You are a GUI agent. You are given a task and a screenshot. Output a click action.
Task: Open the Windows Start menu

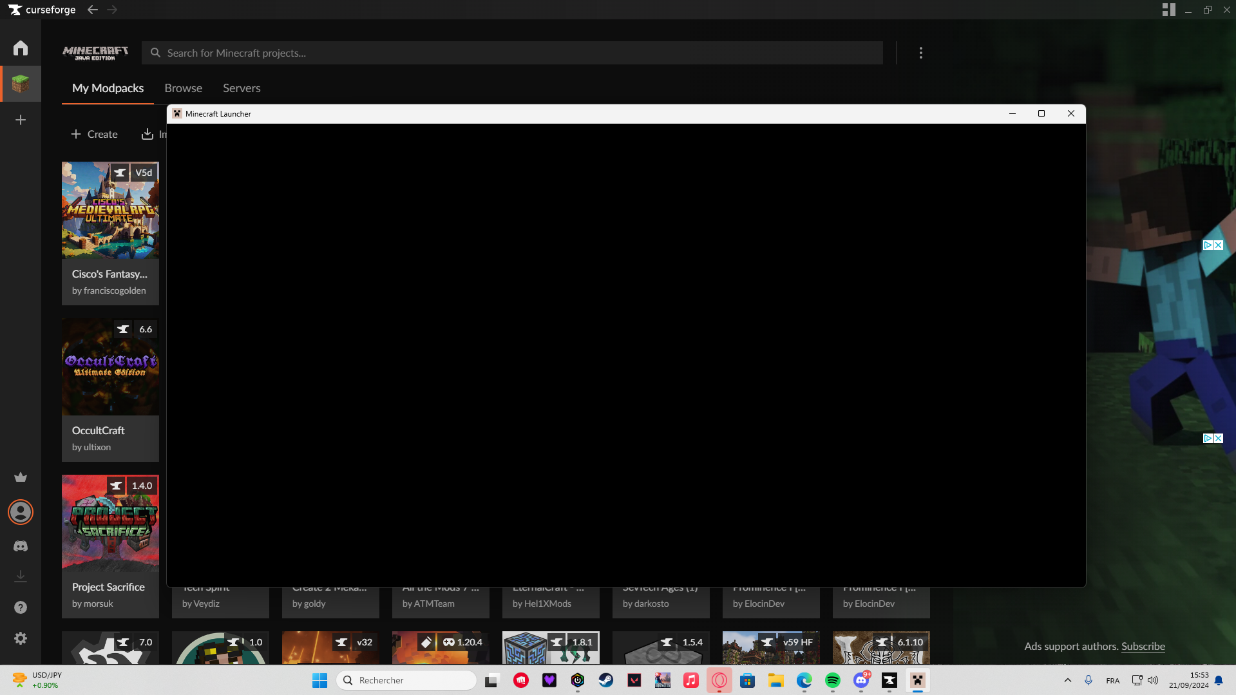[320, 680]
